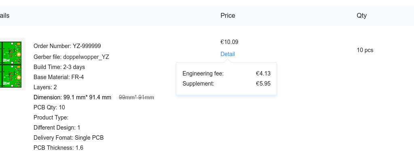
Task: Click the Different Design: 1 line
Action: click(57, 128)
